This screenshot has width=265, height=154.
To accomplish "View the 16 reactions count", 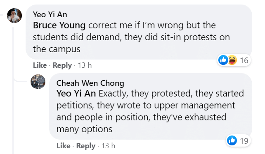I will tap(244, 60).
